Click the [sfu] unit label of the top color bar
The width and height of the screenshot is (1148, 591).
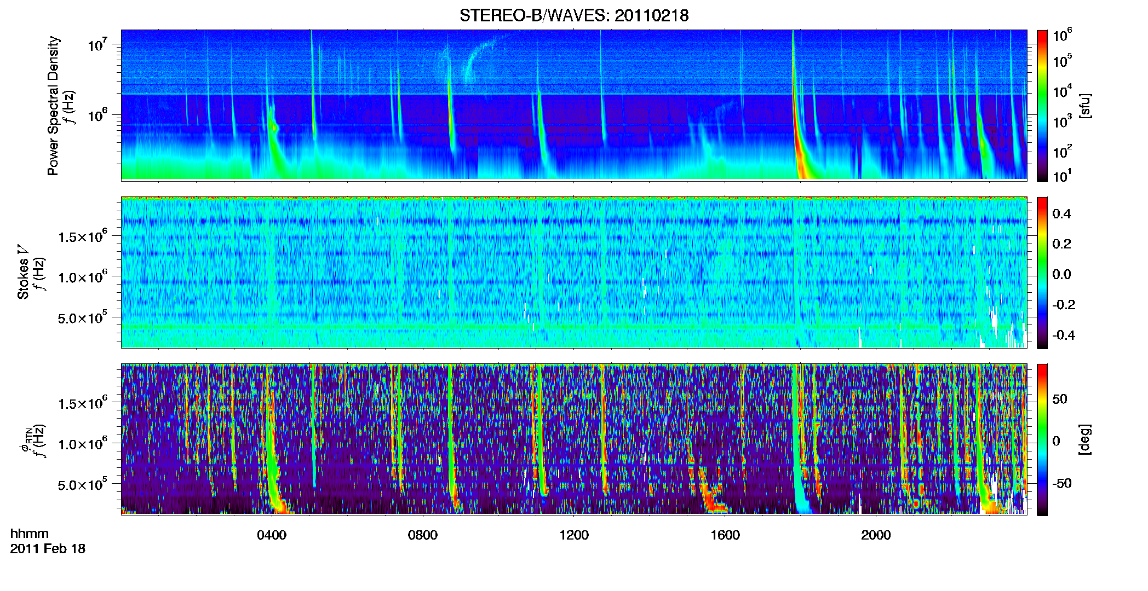pos(1085,106)
